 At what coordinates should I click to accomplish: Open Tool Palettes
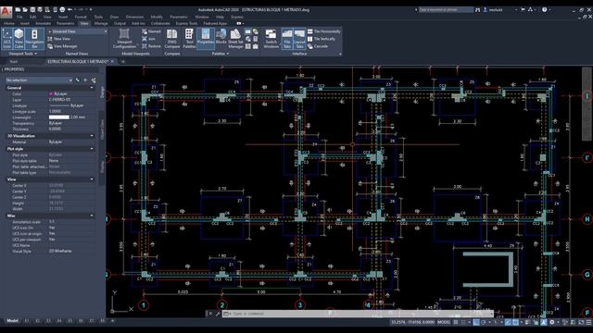click(189, 39)
